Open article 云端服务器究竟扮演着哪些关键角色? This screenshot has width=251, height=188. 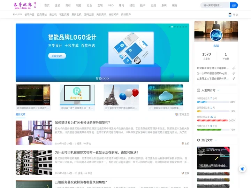click(81, 182)
